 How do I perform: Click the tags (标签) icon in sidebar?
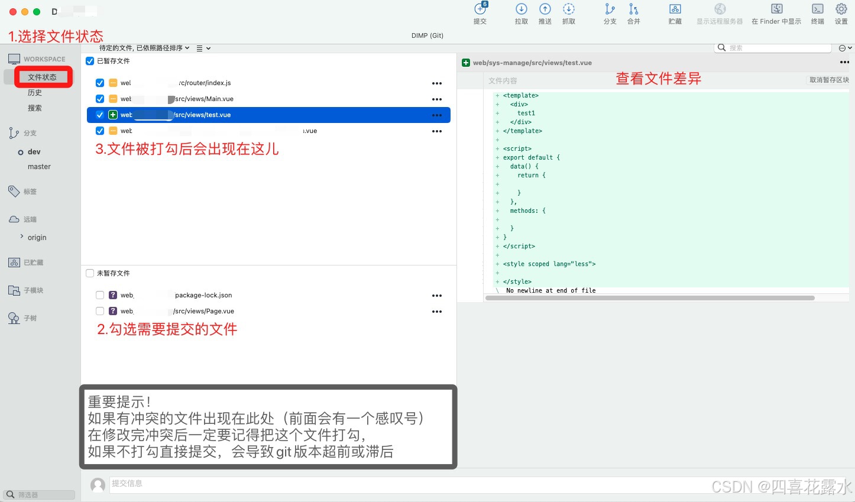(14, 191)
